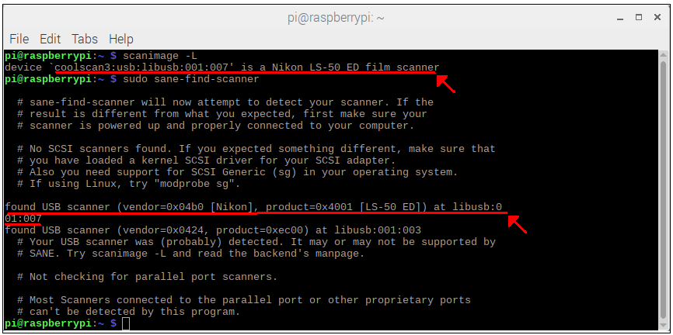
Task: Click the 'sudo sane-find-scanner' command text
Action: click(191, 79)
